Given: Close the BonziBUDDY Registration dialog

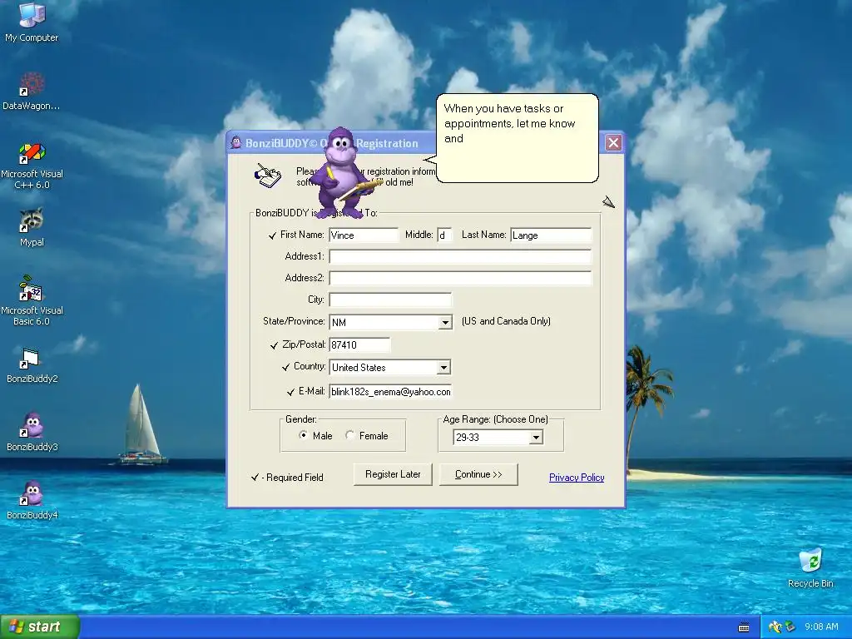Looking at the screenshot, I should click(x=613, y=143).
